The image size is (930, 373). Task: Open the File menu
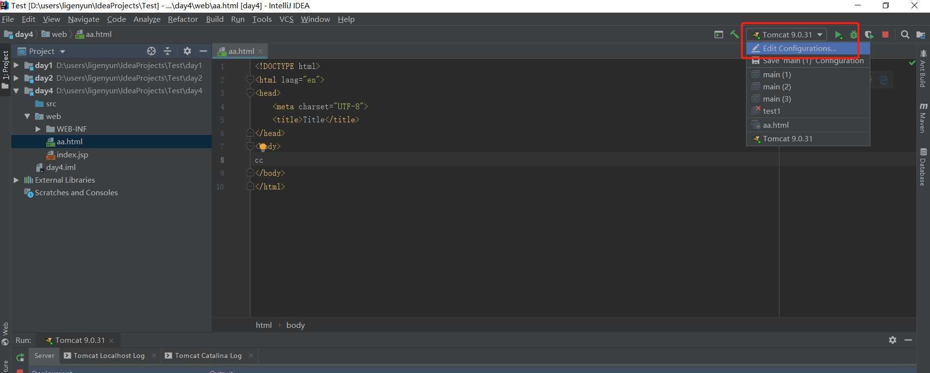tap(8, 19)
